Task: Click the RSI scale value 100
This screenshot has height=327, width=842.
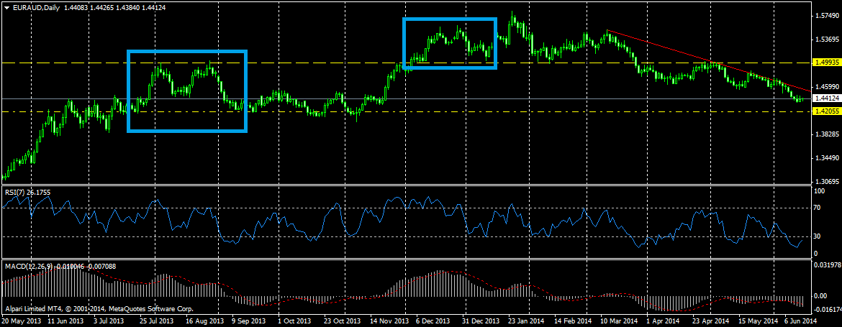Action: (x=820, y=191)
